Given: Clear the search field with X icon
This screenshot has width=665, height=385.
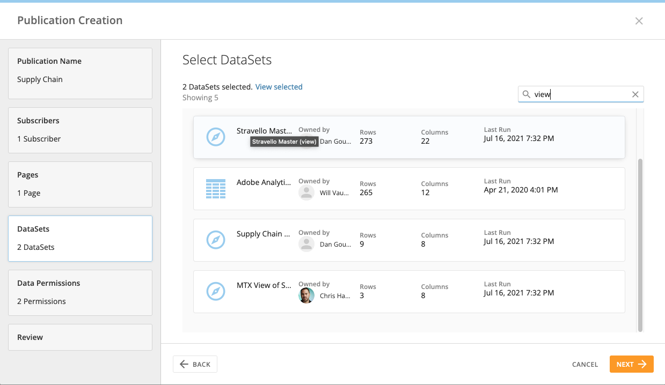Looking at the screenshot, I should click(635, 94).
